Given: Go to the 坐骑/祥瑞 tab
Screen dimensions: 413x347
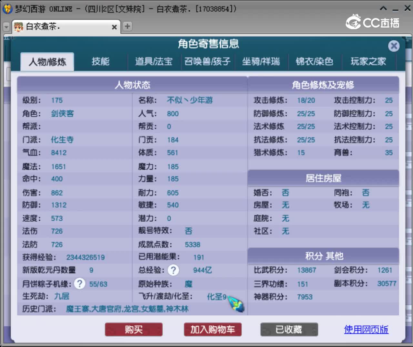Looking at the screenshot, I should tap(261, 61).
